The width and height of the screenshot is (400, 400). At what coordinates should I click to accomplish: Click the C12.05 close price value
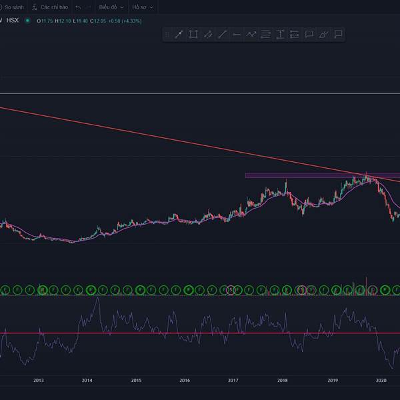click(x=98, y=21)
